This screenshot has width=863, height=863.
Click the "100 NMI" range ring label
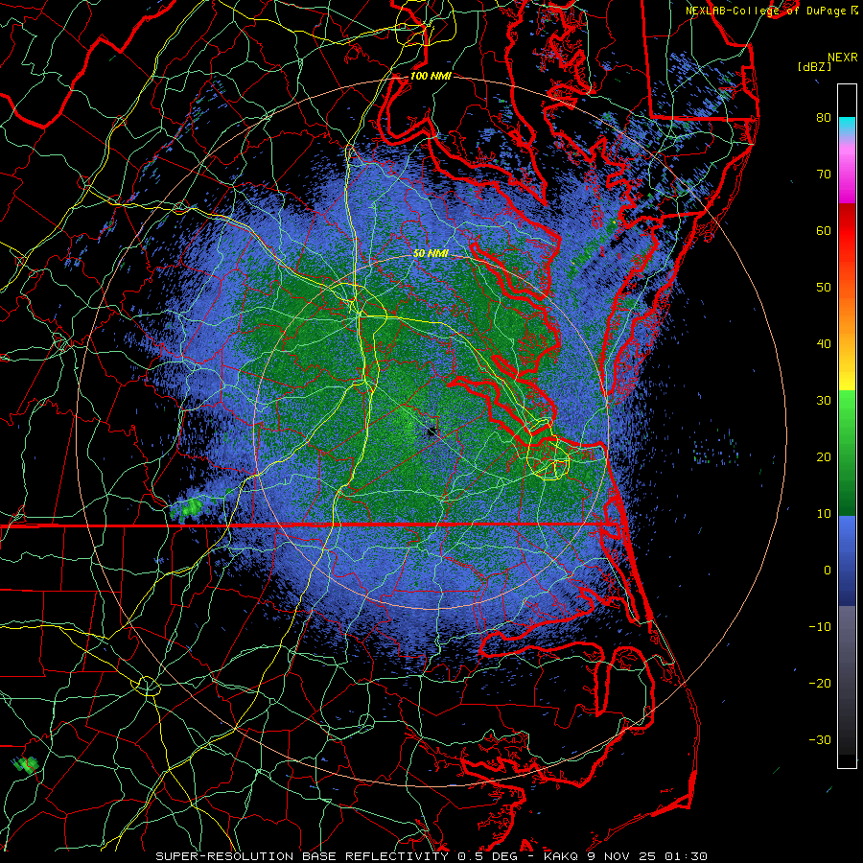431,76
